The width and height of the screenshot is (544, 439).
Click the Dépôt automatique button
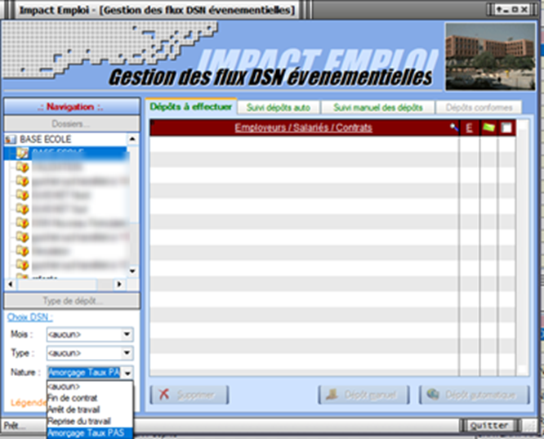(474, 395)
